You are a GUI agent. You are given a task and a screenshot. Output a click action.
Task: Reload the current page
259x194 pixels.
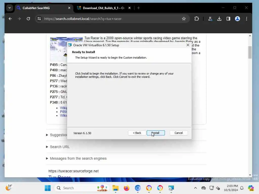[x=28, y=19]
